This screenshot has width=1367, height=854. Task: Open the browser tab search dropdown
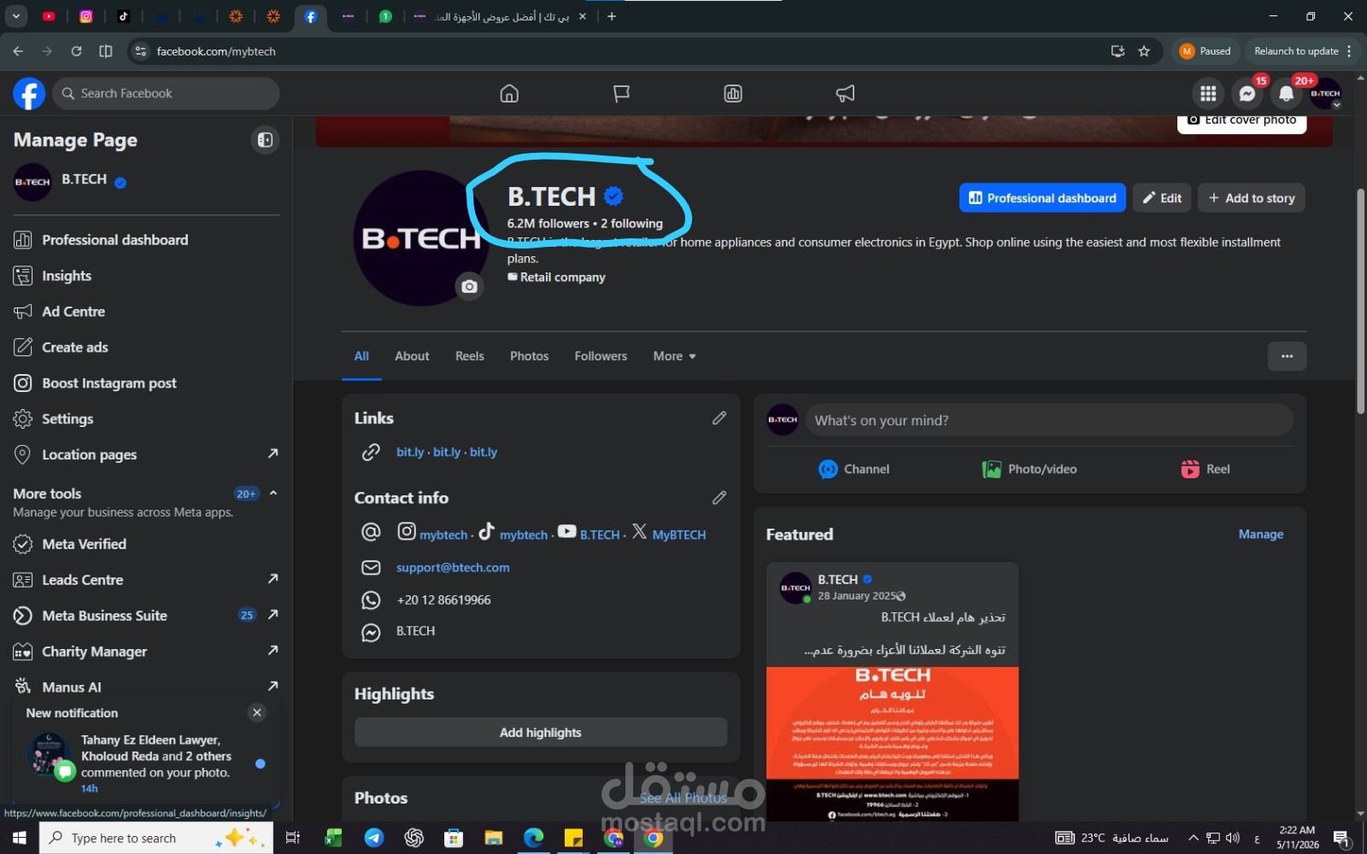click(15, 16)
